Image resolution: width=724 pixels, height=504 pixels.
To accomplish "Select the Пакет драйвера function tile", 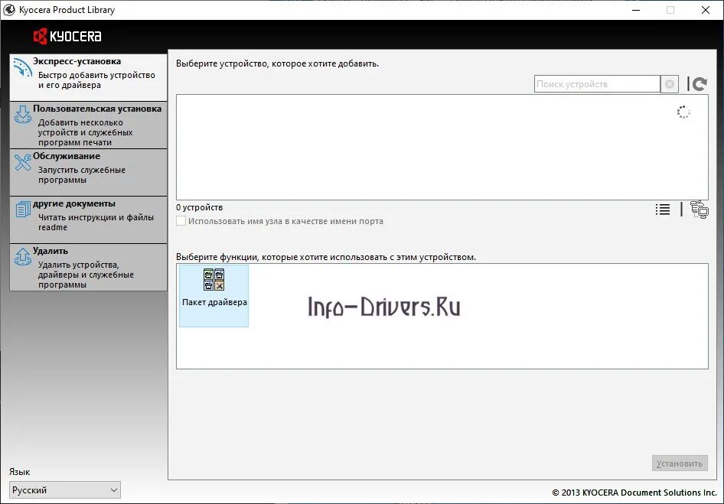I will tap(214, 296).
